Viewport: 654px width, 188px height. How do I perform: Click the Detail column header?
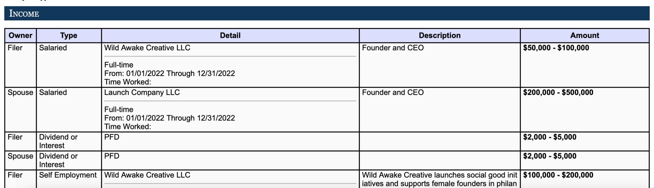coord(230,35)
